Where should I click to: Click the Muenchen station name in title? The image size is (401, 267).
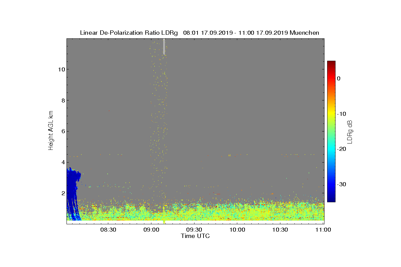coord(304,33)
